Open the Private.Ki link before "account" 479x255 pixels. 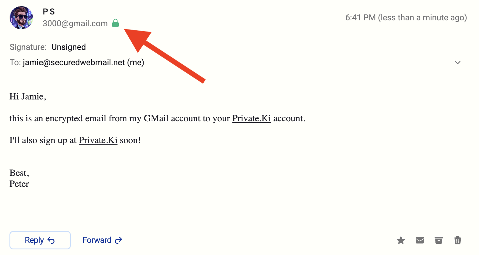[251, 118]
